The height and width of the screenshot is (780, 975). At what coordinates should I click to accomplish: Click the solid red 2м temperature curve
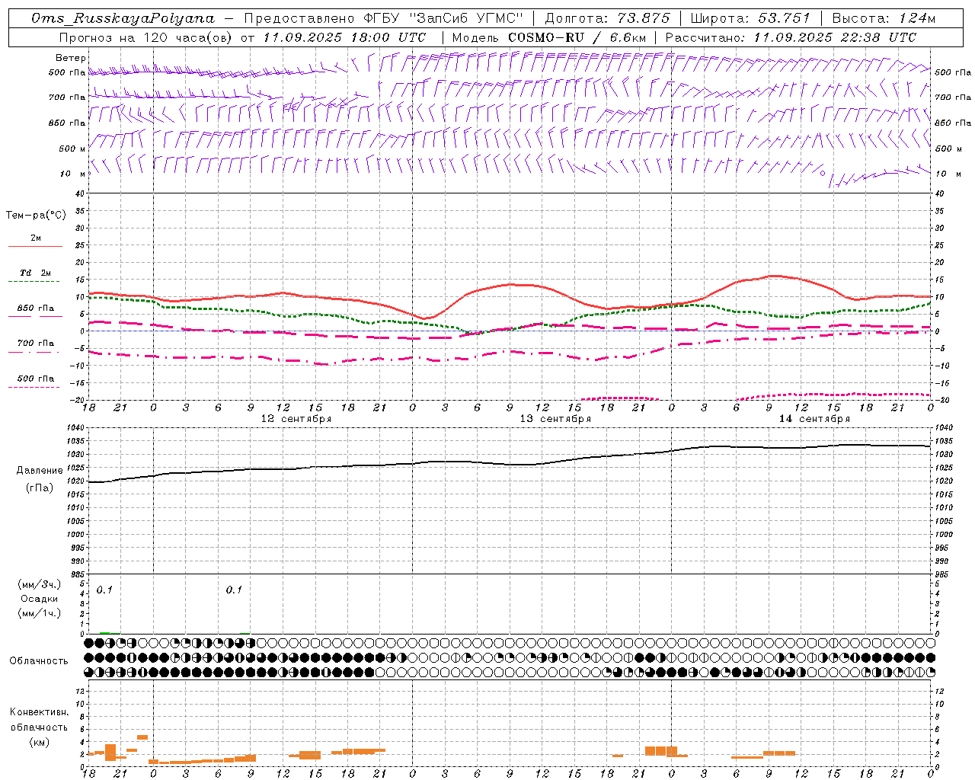coord(510,285)
